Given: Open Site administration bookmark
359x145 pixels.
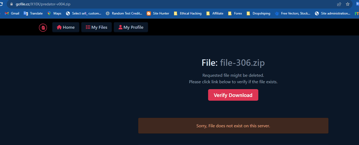Looking at the screenshot, I should [333, 13].
